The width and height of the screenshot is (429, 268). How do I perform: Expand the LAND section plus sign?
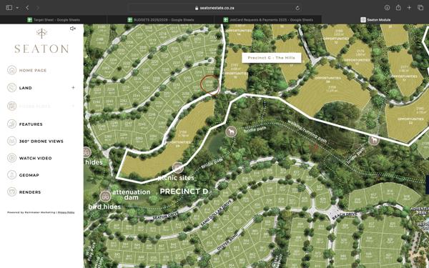point(73,87)
